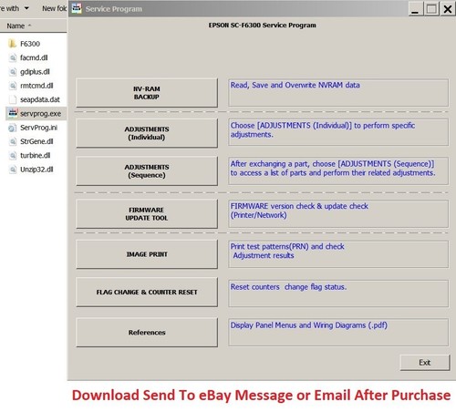Open FLAG CHANGE & COUNTER RESET
456x412 pixels.
[x=147, y=292]
